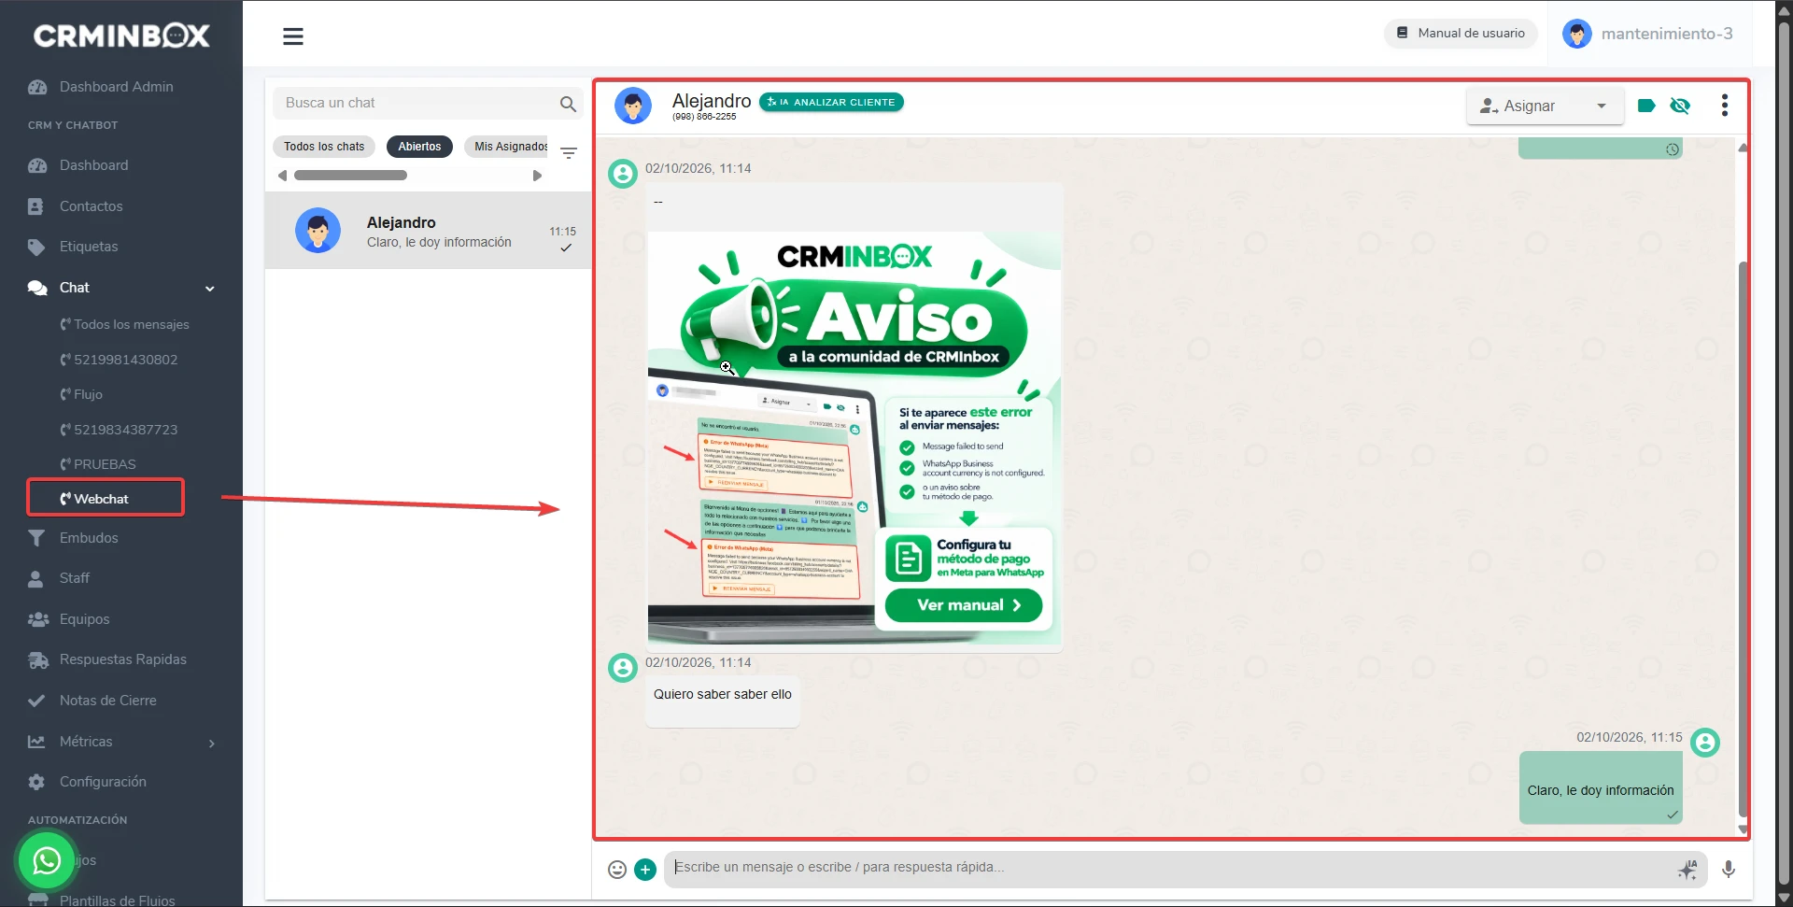1793x907 pixels.
Task: Click Alejandro's avatar in chat header
Action: pyautogui.click(x=633, y=106)
